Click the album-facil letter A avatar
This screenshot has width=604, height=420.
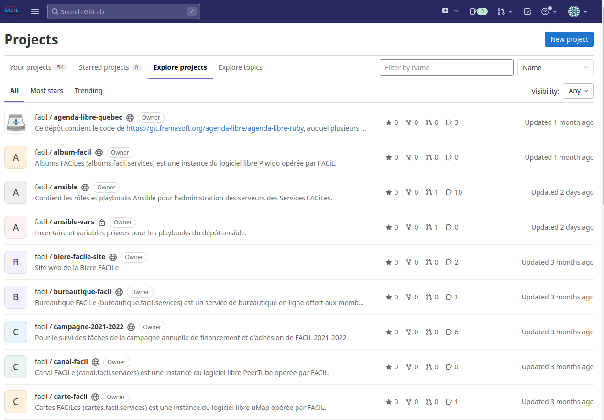pyautogui.click(x=16, y=157)
